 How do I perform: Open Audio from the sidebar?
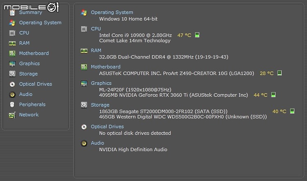[x=26, y=94]
